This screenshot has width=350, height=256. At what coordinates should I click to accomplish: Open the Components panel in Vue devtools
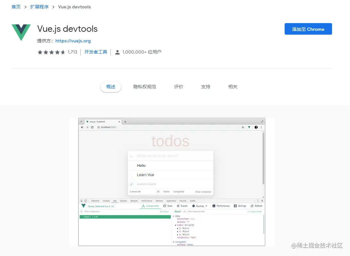coord(150,206)
